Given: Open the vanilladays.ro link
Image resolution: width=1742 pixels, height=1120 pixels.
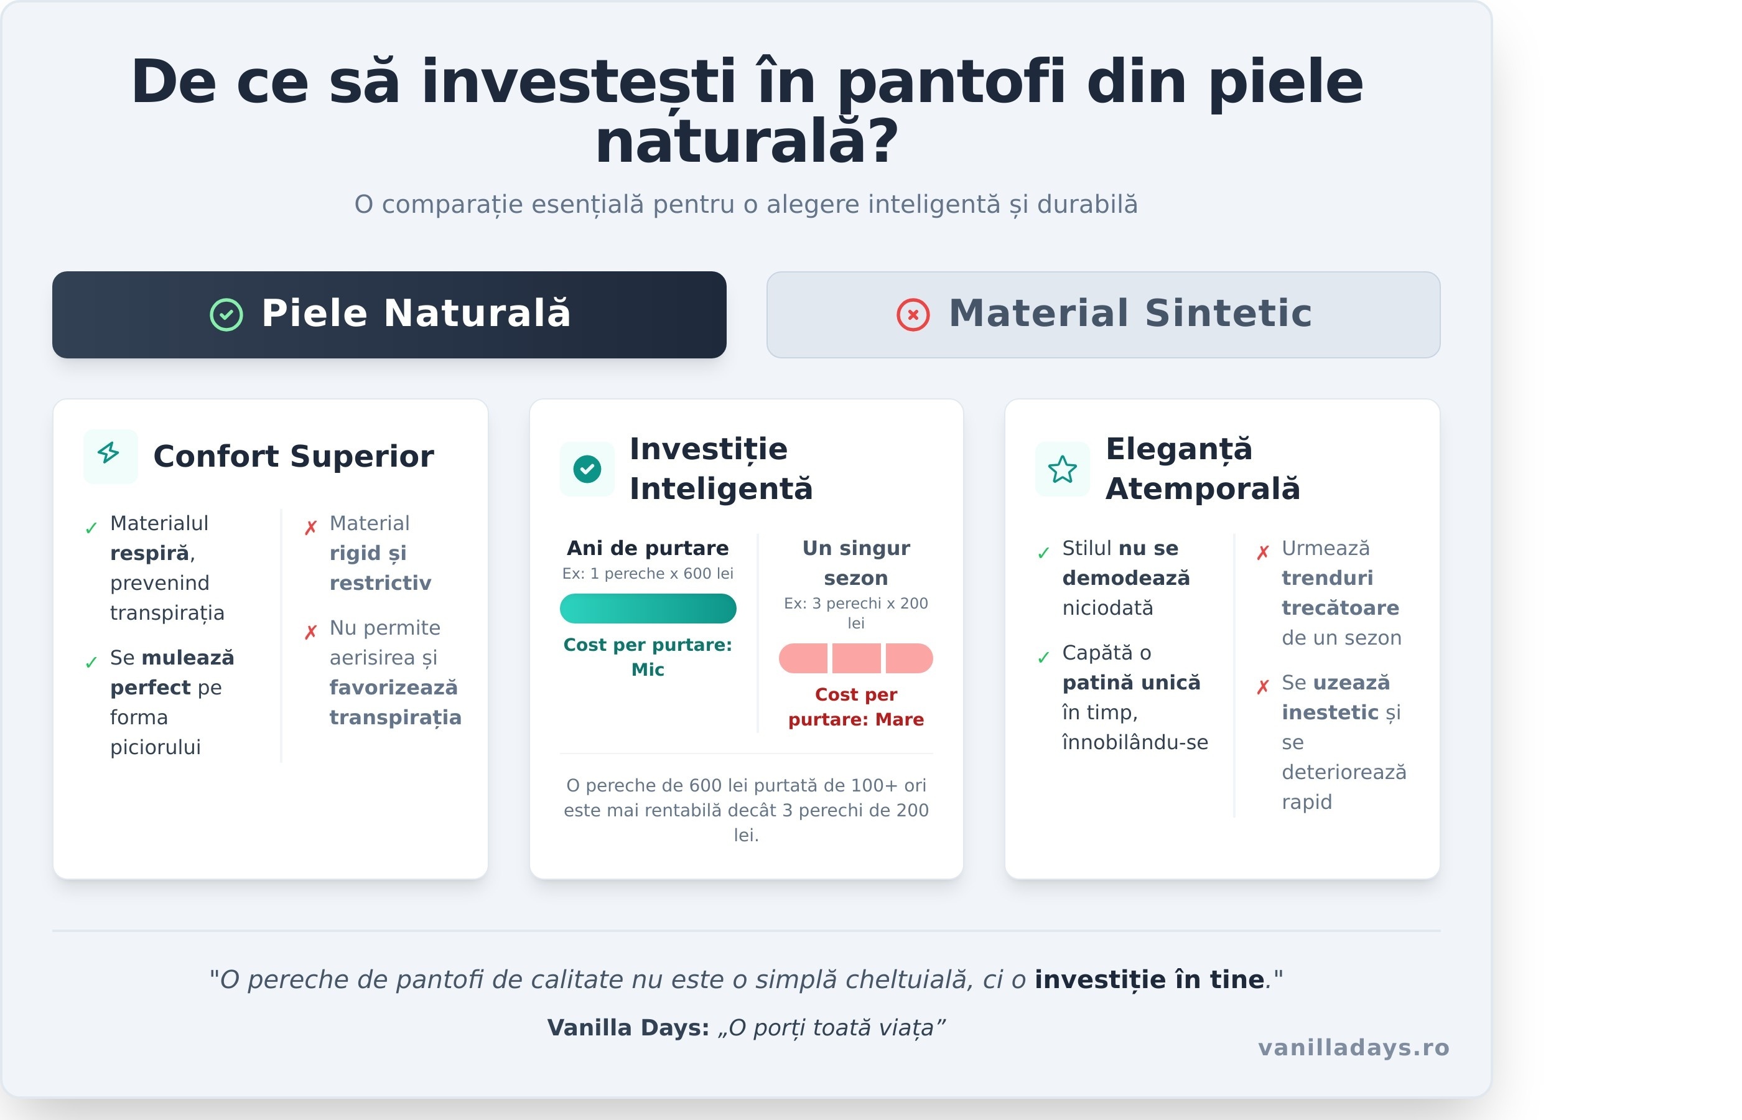Looking at the screenshot, I should tap(1353, 1047).
